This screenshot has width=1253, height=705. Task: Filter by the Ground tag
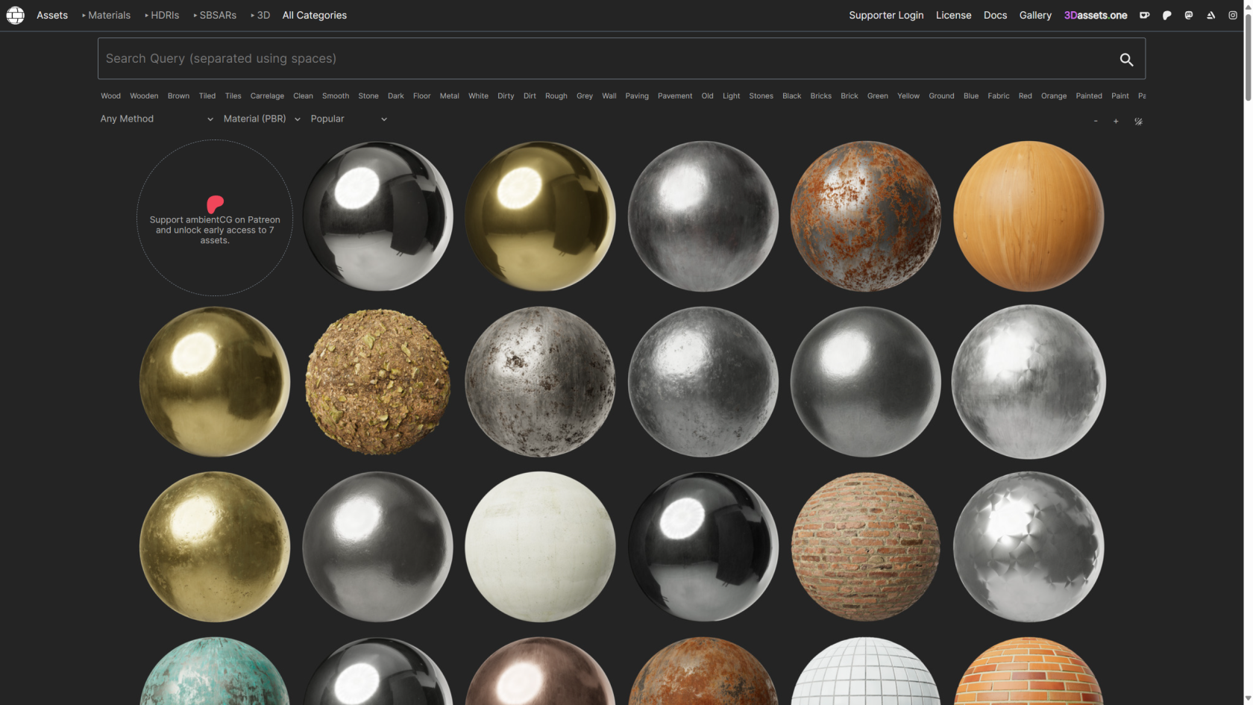941,95
